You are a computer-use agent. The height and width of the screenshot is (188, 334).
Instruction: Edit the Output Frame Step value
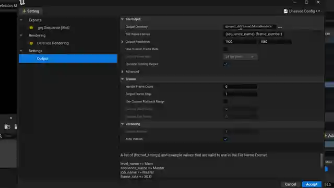pos(240,94)
